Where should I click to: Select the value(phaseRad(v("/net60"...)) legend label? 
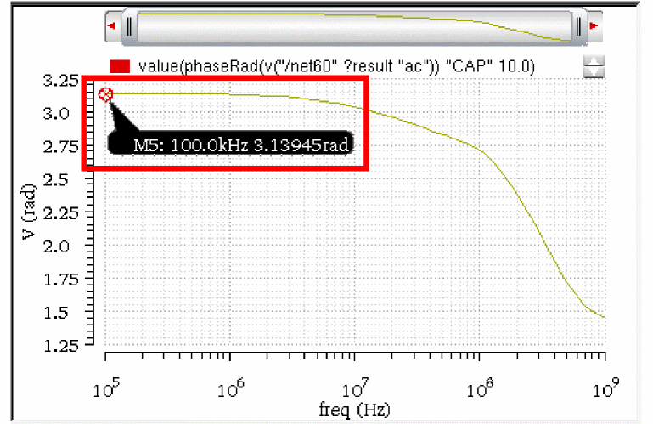point(336,66)
